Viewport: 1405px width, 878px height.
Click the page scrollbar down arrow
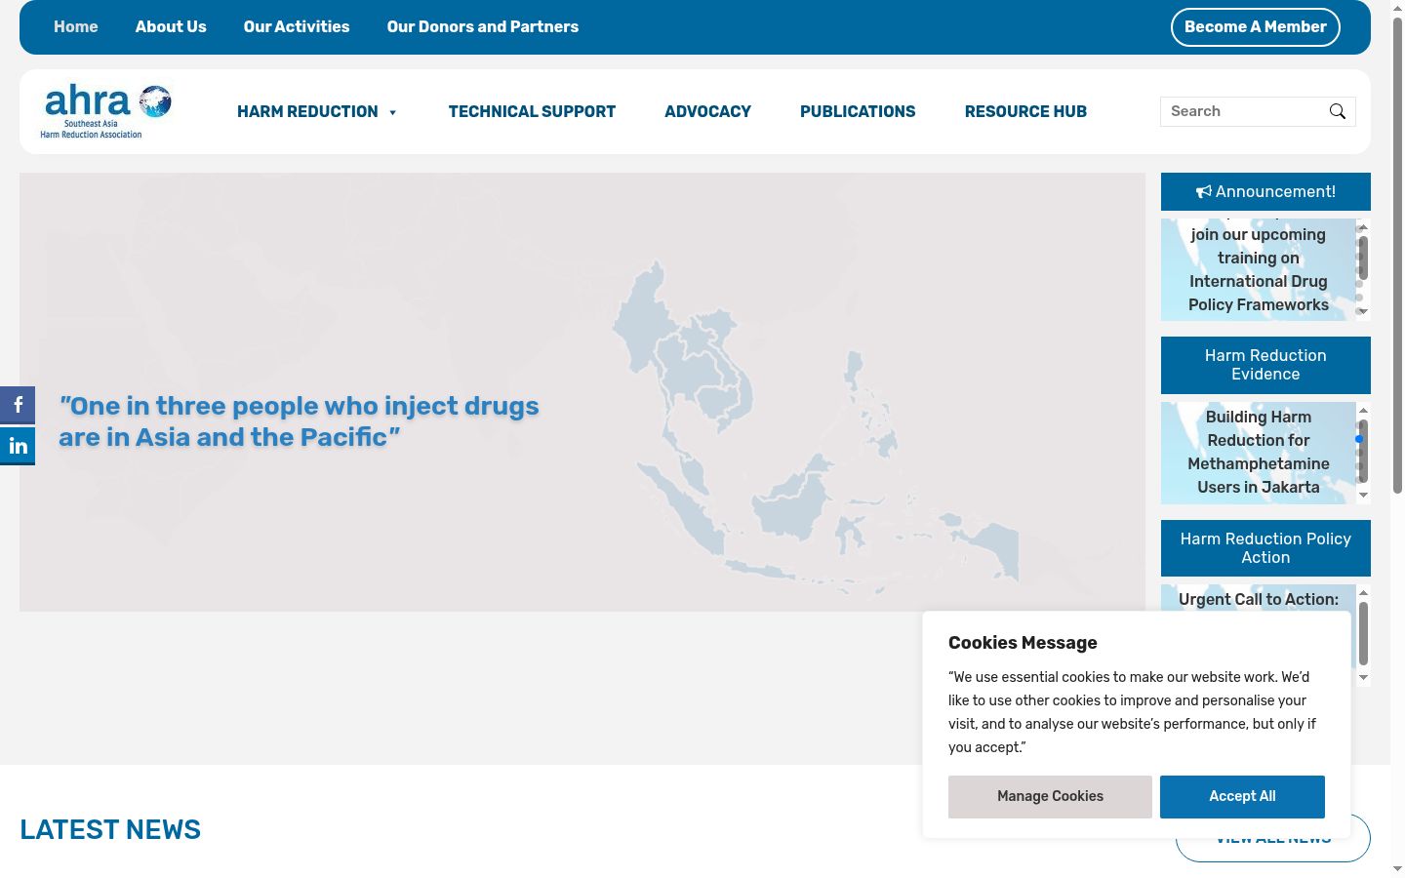coord(1397,869)
